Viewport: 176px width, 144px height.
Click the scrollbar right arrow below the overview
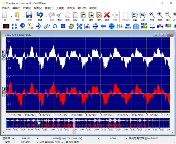tap(172, 132)
